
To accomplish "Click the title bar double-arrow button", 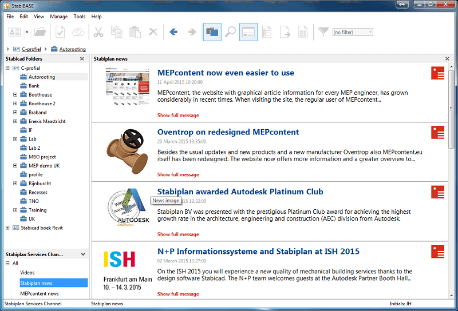I will [402, 4].
